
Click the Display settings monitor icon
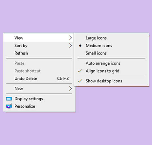pos(9,99)
